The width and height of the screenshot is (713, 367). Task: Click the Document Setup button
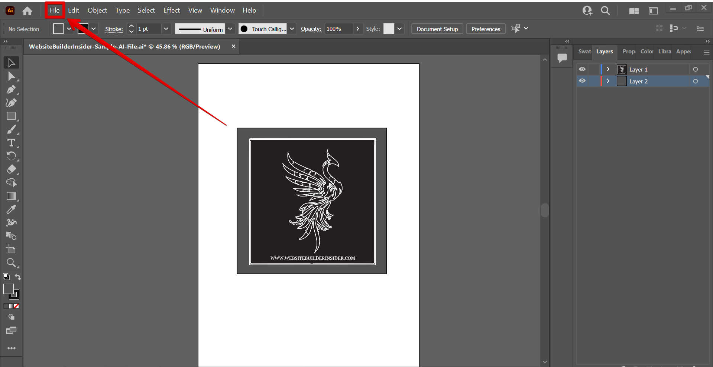pos(437,29)
